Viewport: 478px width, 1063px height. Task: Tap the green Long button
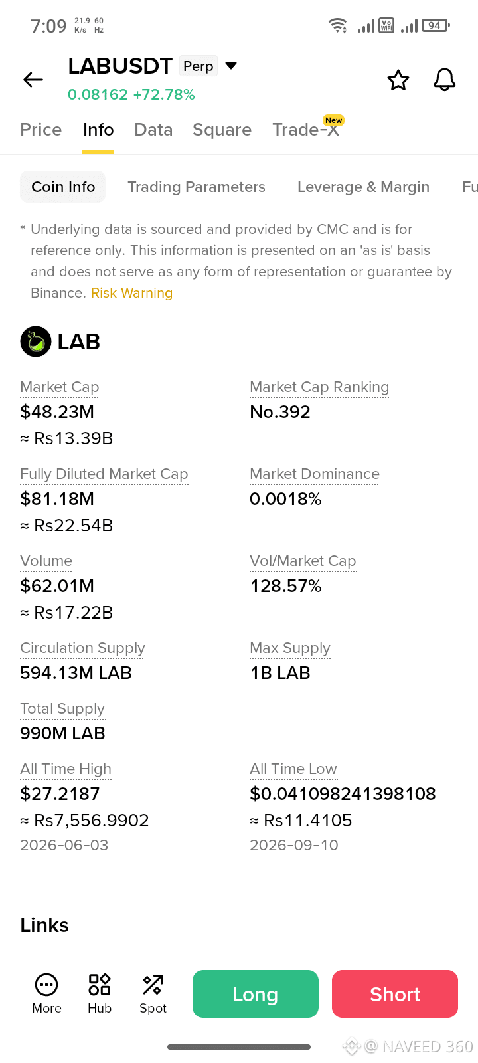(256, 994)
